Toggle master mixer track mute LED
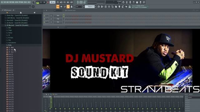The height and width of the screenshot is (112, 200). pos(50,109)
